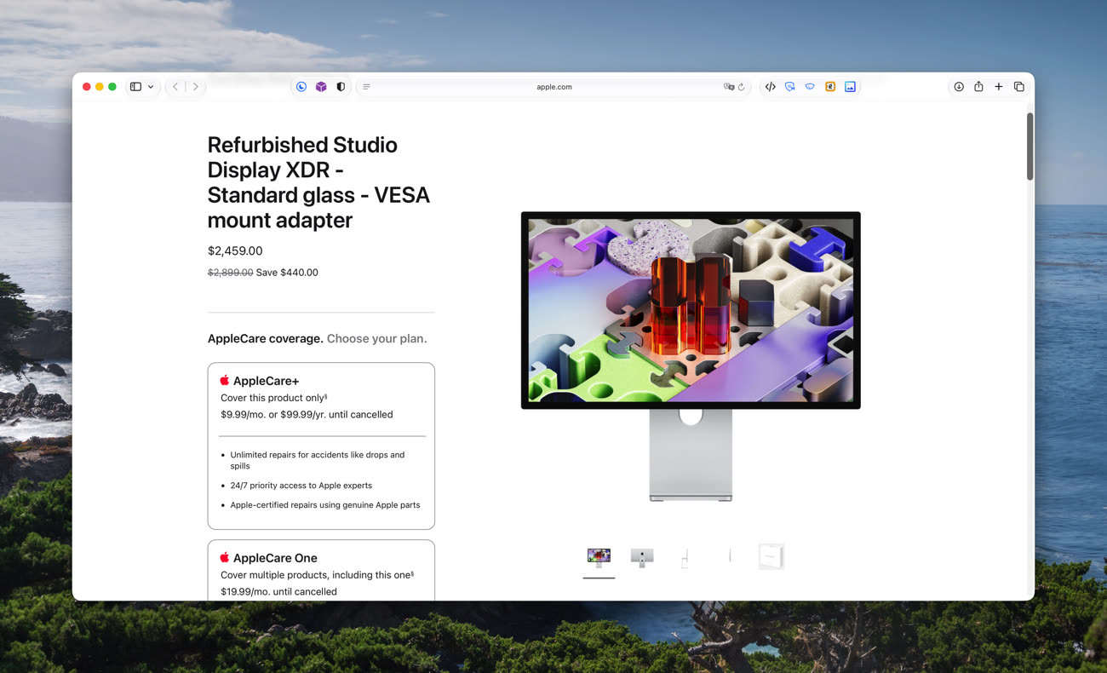Select the white box packaging thumbnail
Viewport: 1107px width, 673px height.
(771, 557)
